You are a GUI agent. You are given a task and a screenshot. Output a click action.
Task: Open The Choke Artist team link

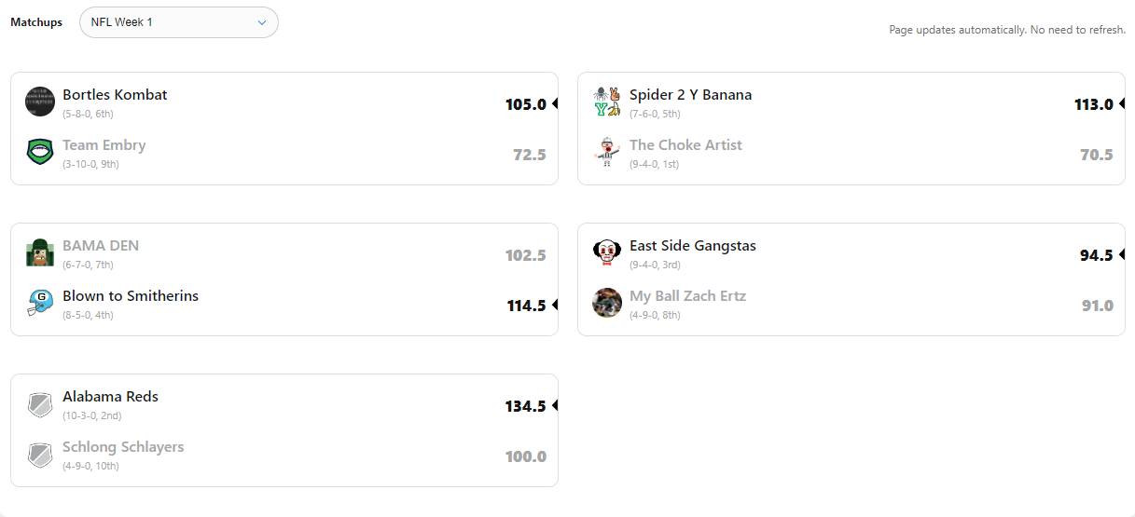685,145
